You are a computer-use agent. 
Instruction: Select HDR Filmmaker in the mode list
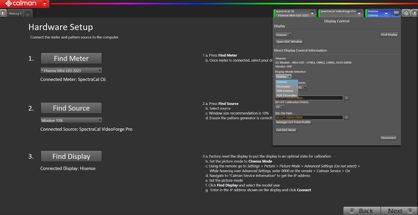tap(287, 95)
